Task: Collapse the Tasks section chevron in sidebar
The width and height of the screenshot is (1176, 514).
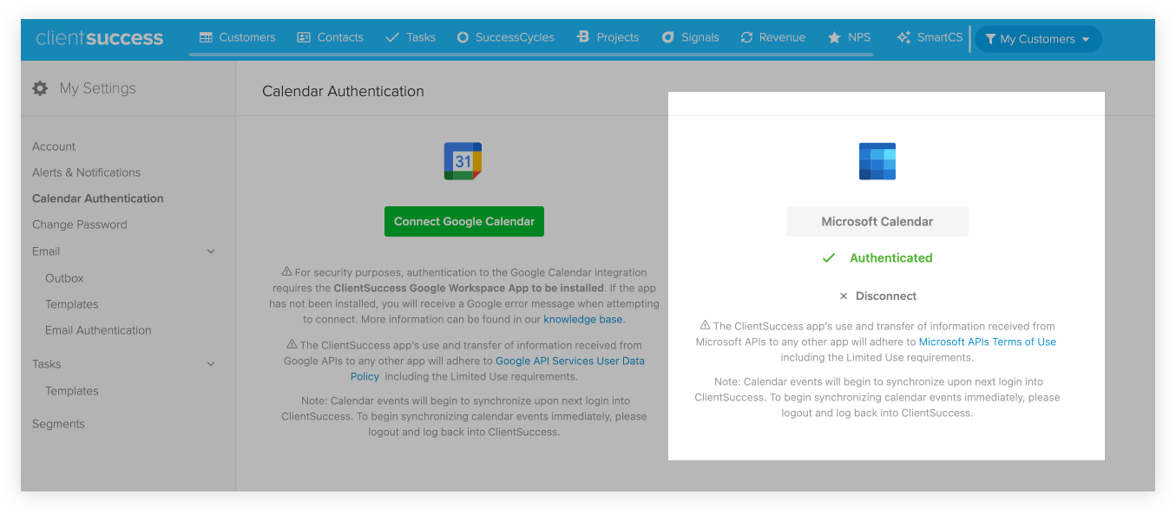Action: coord(211,364)
